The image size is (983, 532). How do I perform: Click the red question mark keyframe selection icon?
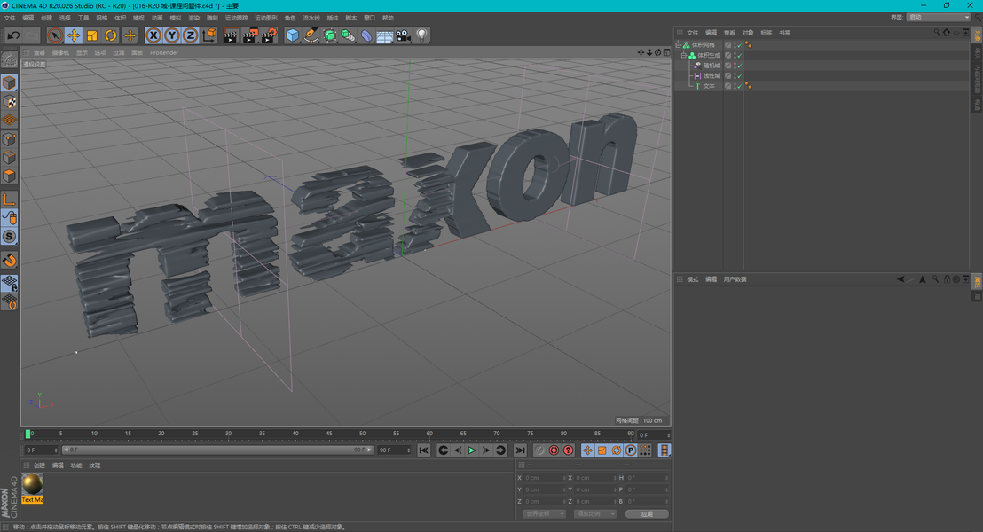568,450
